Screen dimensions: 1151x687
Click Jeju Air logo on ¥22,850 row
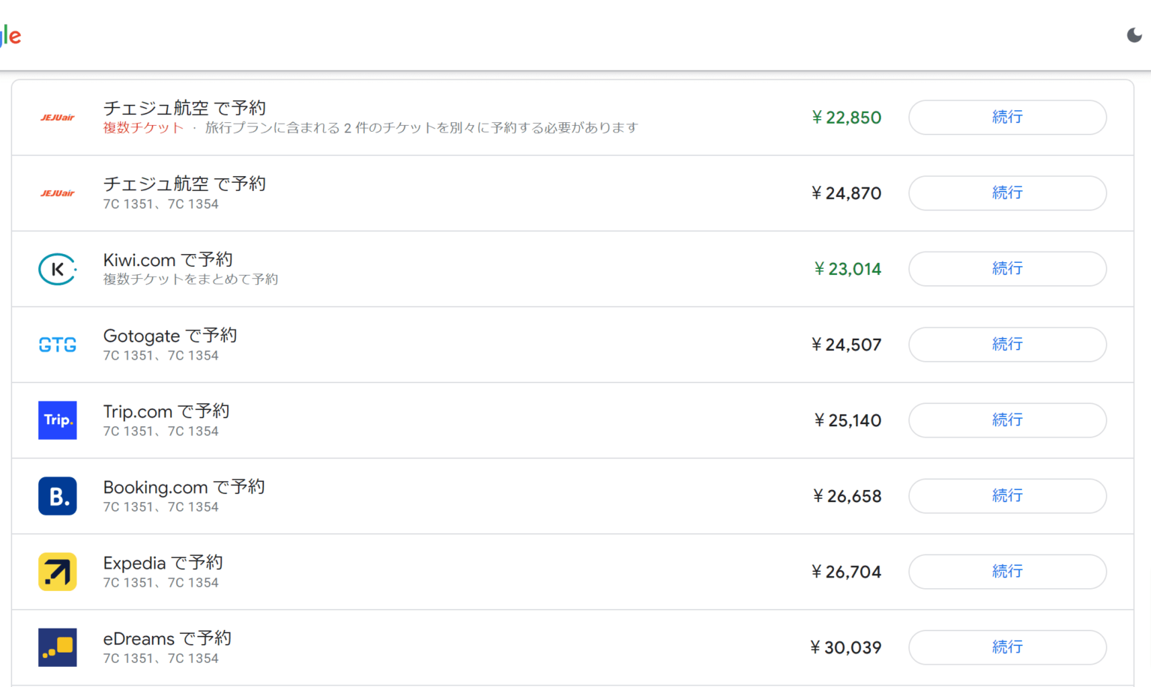(58, 118)
